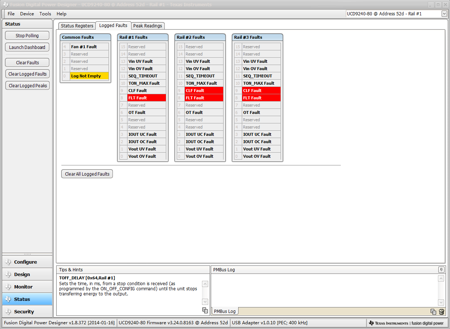Screen dimensions: 450x329
Task: Click PMBus Log scroll up arrow
Action: click(441, 279)
